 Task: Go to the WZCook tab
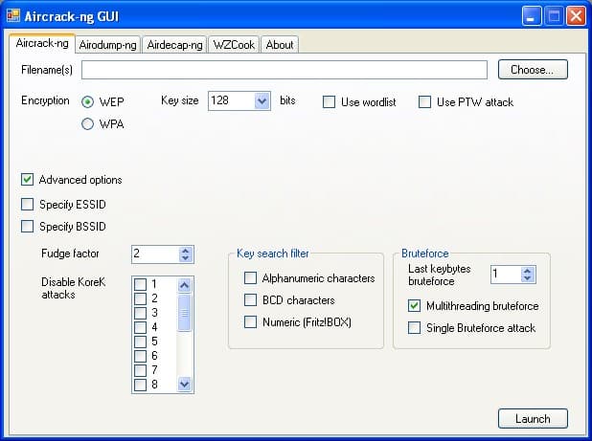pos(234,45)
